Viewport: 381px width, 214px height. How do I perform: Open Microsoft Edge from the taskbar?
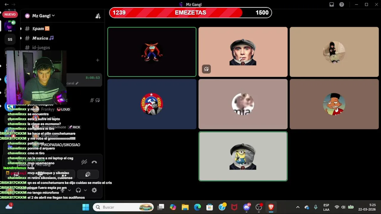point(197,207)
